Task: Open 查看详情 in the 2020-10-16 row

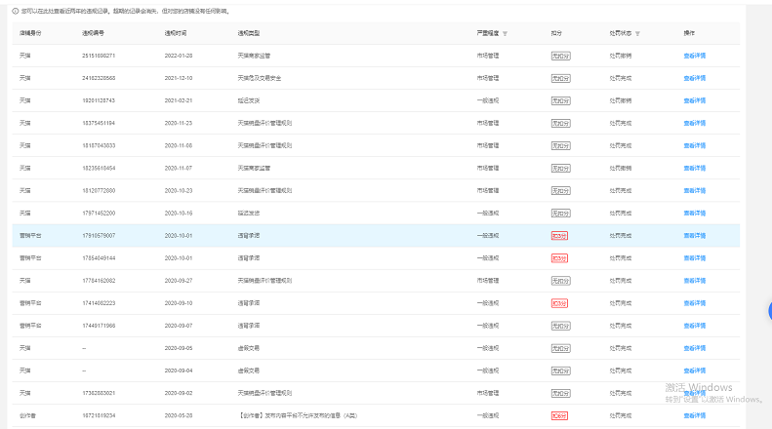Action: point(694,213)
